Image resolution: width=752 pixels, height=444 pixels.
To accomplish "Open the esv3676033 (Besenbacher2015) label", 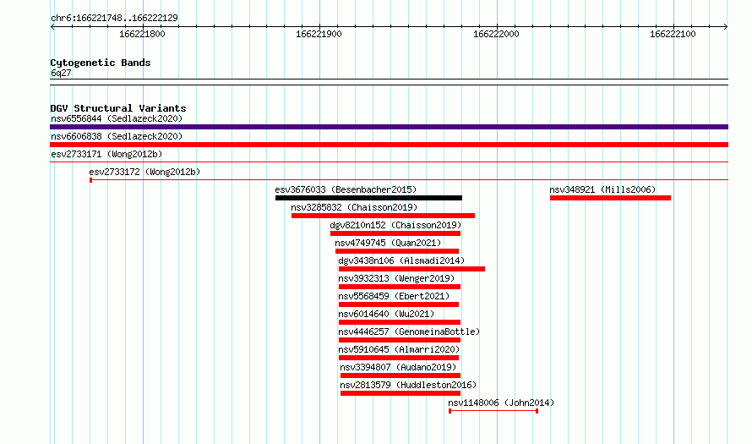I will point(346,189).
